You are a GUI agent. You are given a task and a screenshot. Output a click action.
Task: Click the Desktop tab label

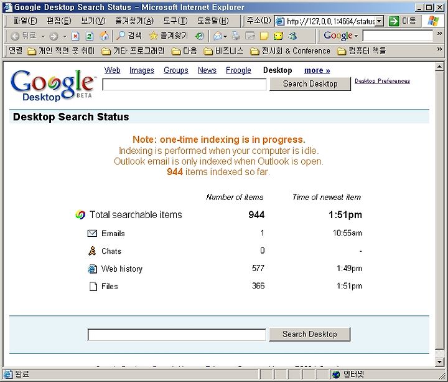click(278, 70)
